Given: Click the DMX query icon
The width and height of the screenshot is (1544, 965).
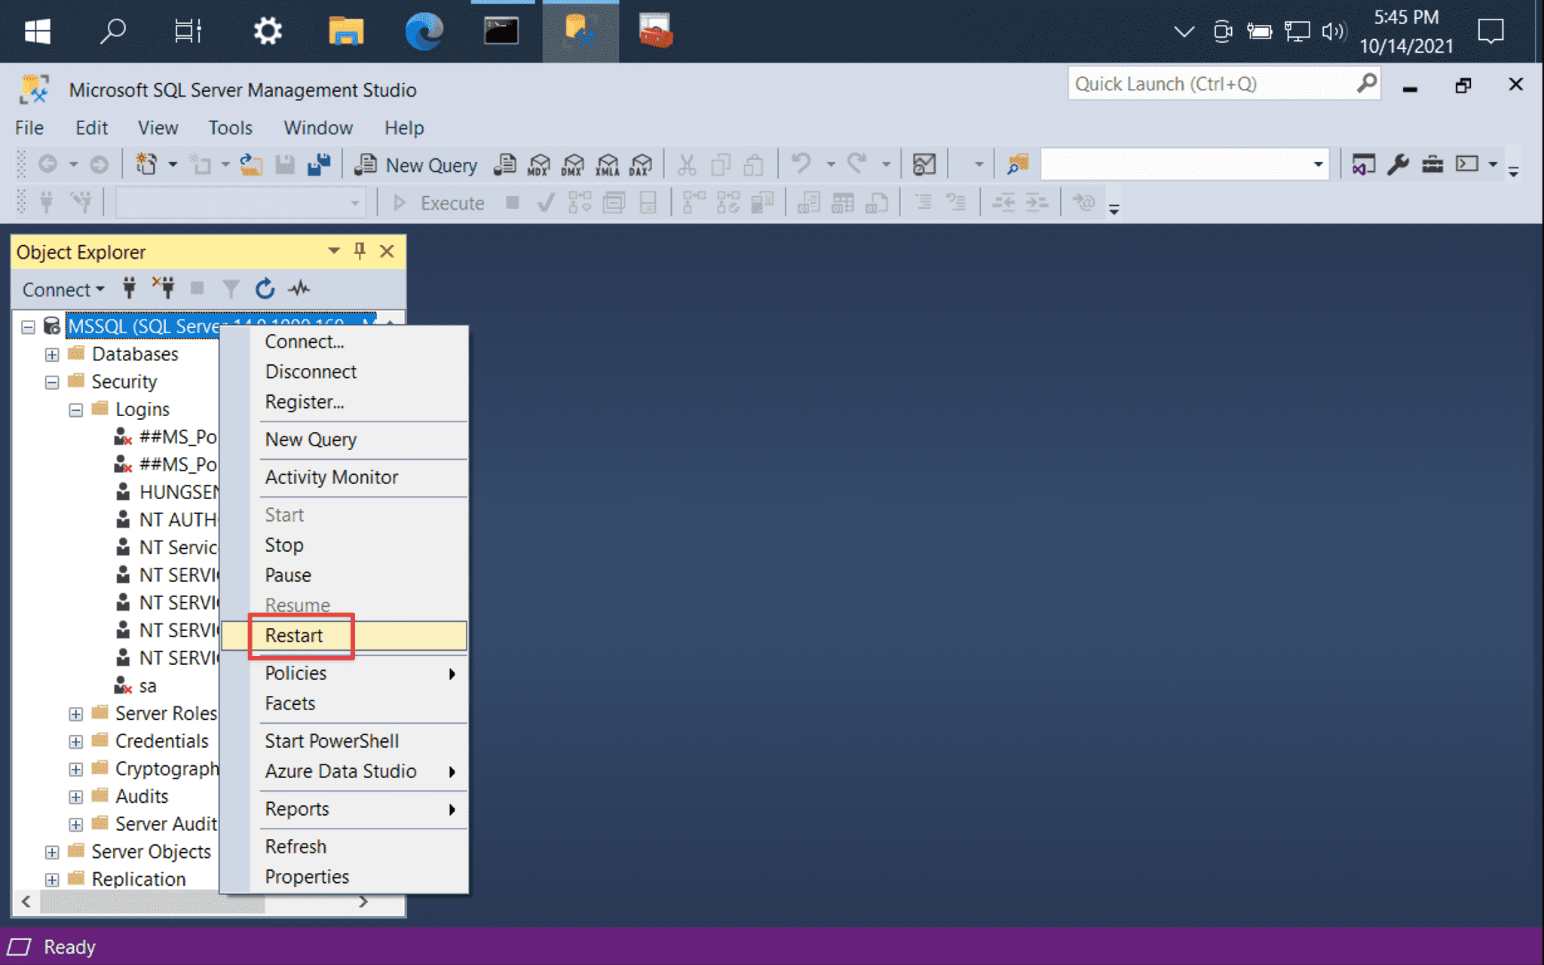Looking at the screenshot, I should pos(573,164).
